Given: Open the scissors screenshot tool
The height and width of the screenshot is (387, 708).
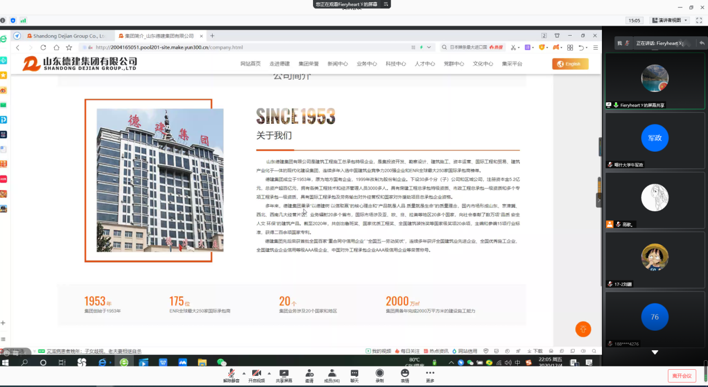Looking at the screenshot, I should 513,47.
